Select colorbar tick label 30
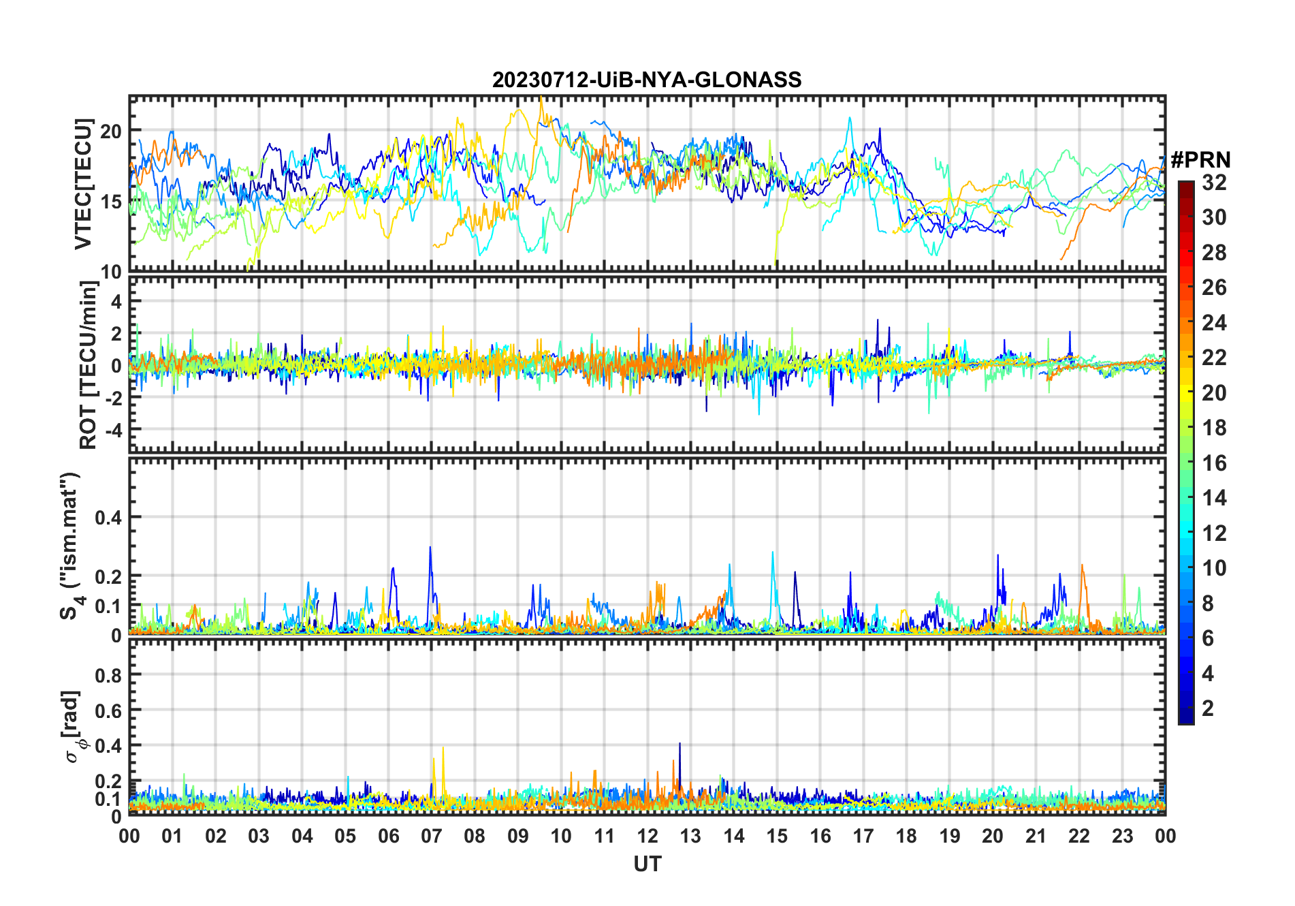This screenshot has height=906, width=1295. 1214,217
